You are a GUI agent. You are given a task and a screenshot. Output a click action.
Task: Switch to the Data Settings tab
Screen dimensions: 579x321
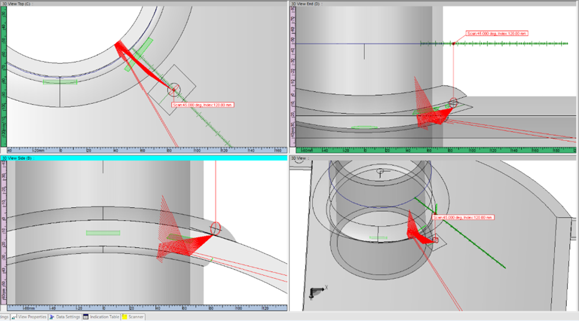68,317
